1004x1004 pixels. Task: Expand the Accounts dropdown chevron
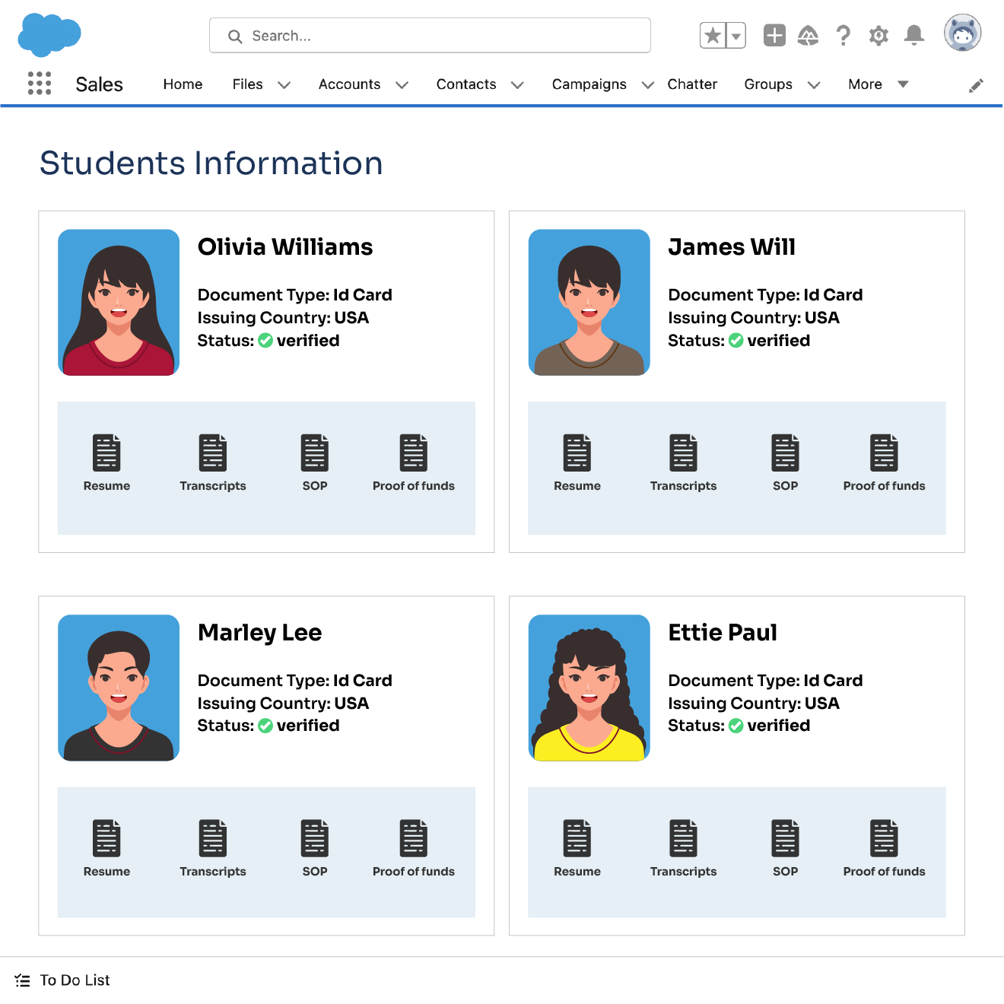pos(402,85)
